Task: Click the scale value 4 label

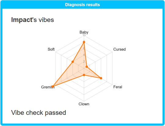Action: click(84, 55)
